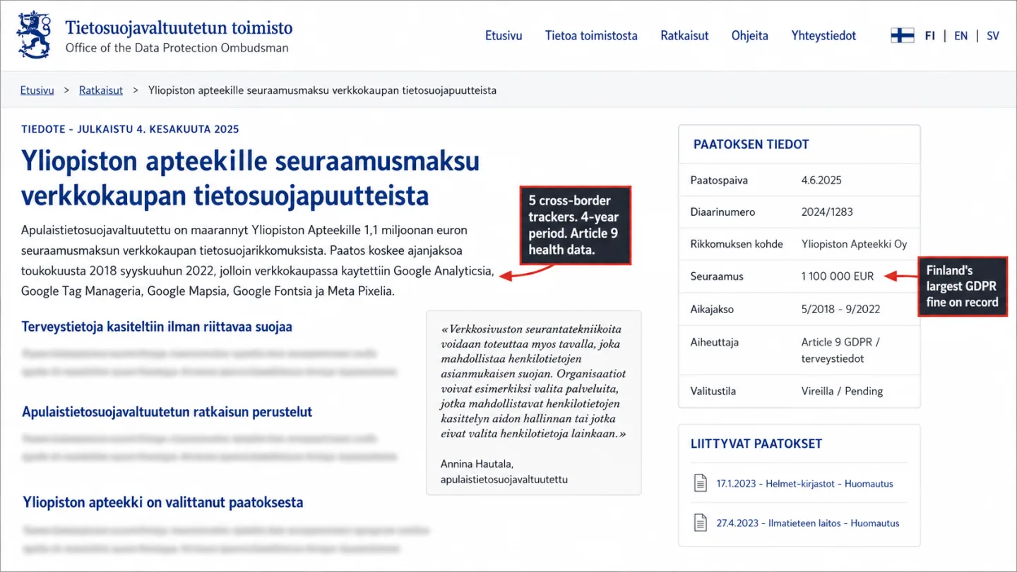The image size is (1017, 572).
Task: Click the Liittyvat paatokset heading
Action: (756, 444)
